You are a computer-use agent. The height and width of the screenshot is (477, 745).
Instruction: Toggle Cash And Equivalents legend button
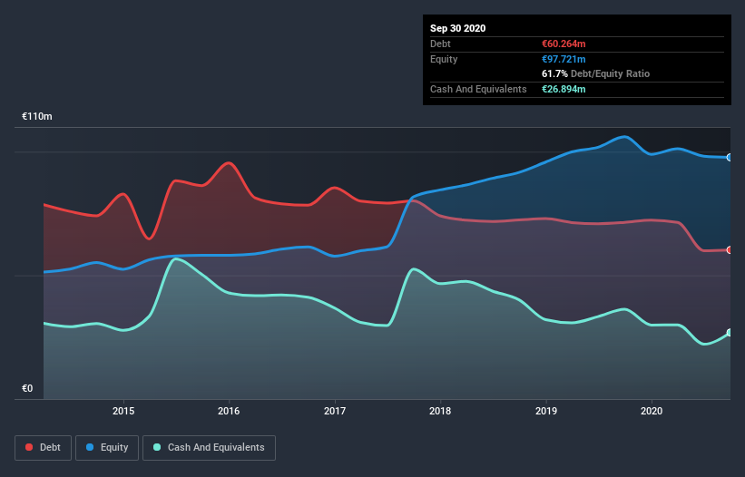(209, 448)
